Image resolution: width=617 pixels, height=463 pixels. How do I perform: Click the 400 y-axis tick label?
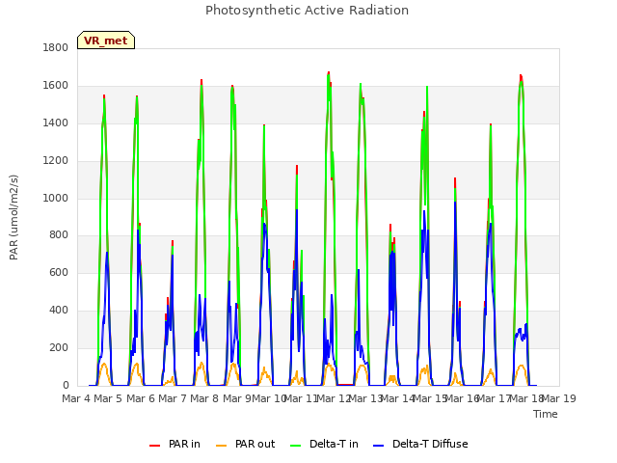(59, 311)
